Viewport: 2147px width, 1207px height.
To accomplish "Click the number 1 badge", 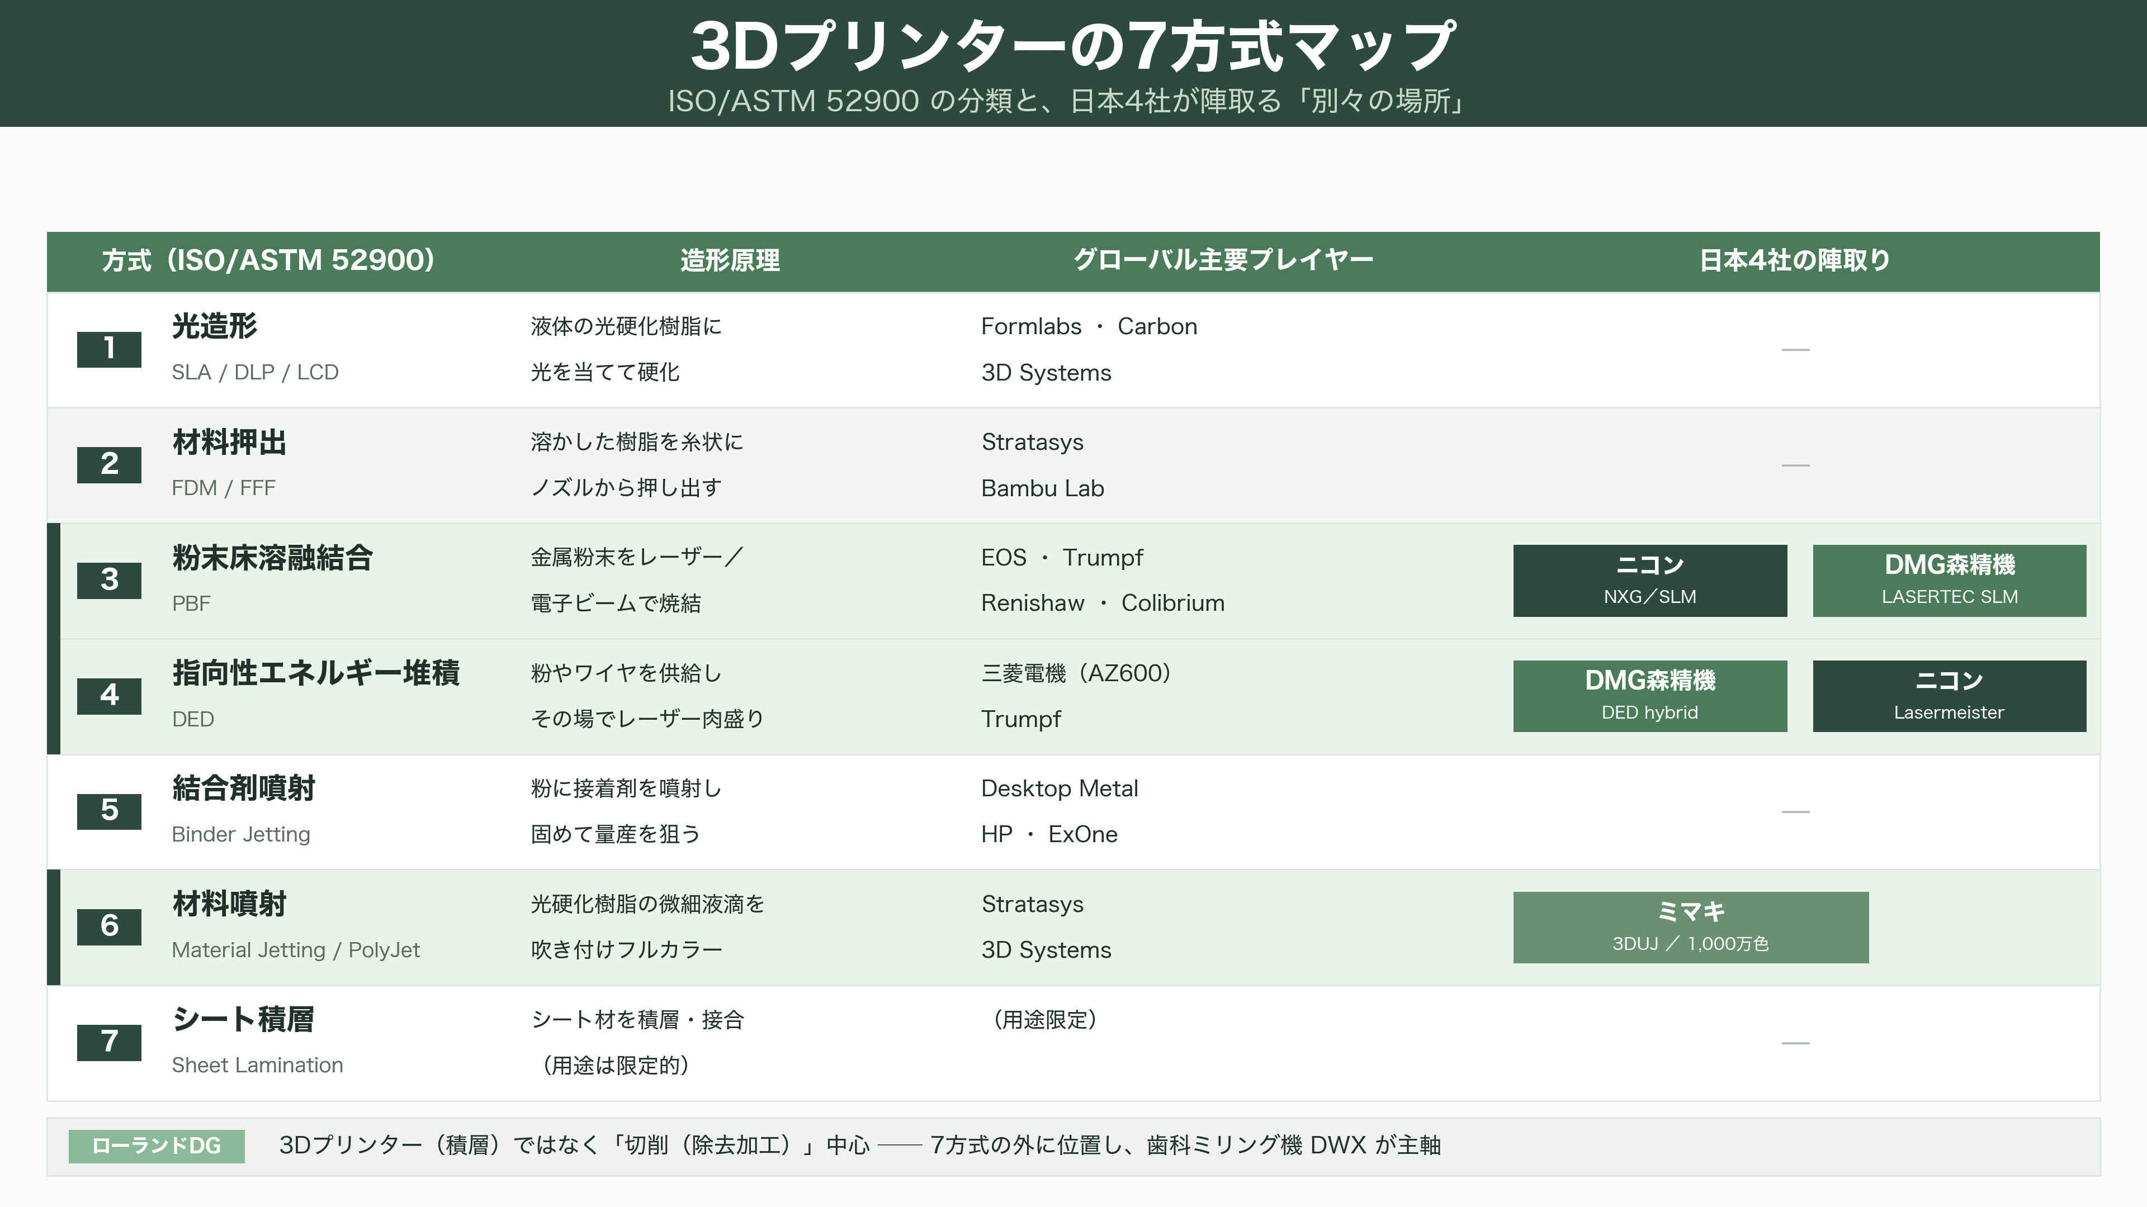I will (x=109, y=349).
